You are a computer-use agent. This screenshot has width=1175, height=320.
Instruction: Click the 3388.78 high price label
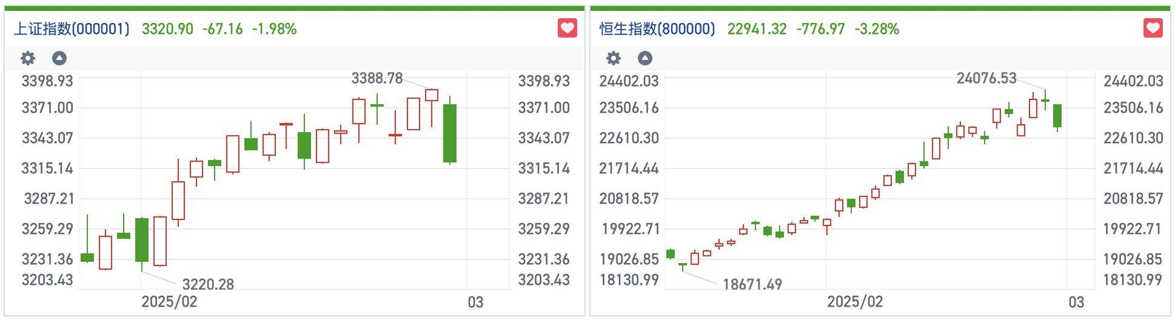[377, 78]
